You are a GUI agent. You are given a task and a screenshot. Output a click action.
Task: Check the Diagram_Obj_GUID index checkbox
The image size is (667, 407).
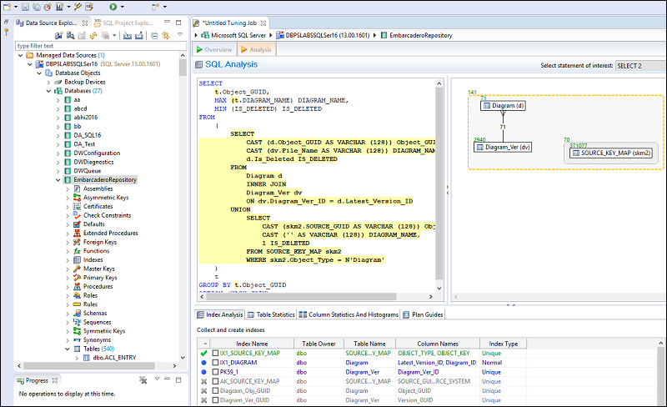215,391
